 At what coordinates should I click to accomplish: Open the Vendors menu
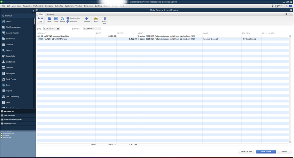click(79, 6)
